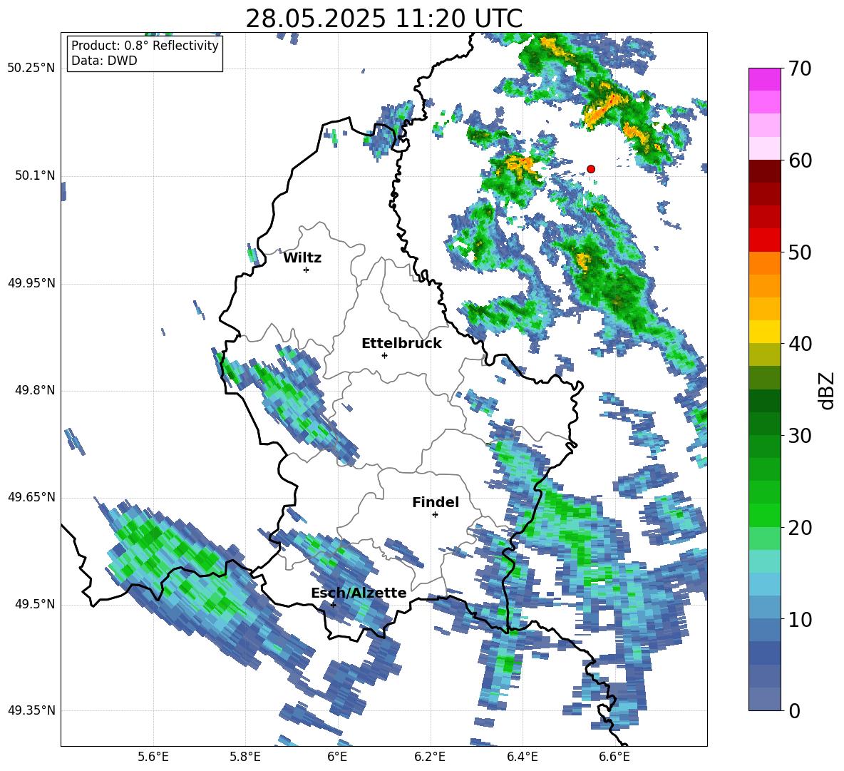Click the 49.8°N latitude label

click(x=34, y=390)
